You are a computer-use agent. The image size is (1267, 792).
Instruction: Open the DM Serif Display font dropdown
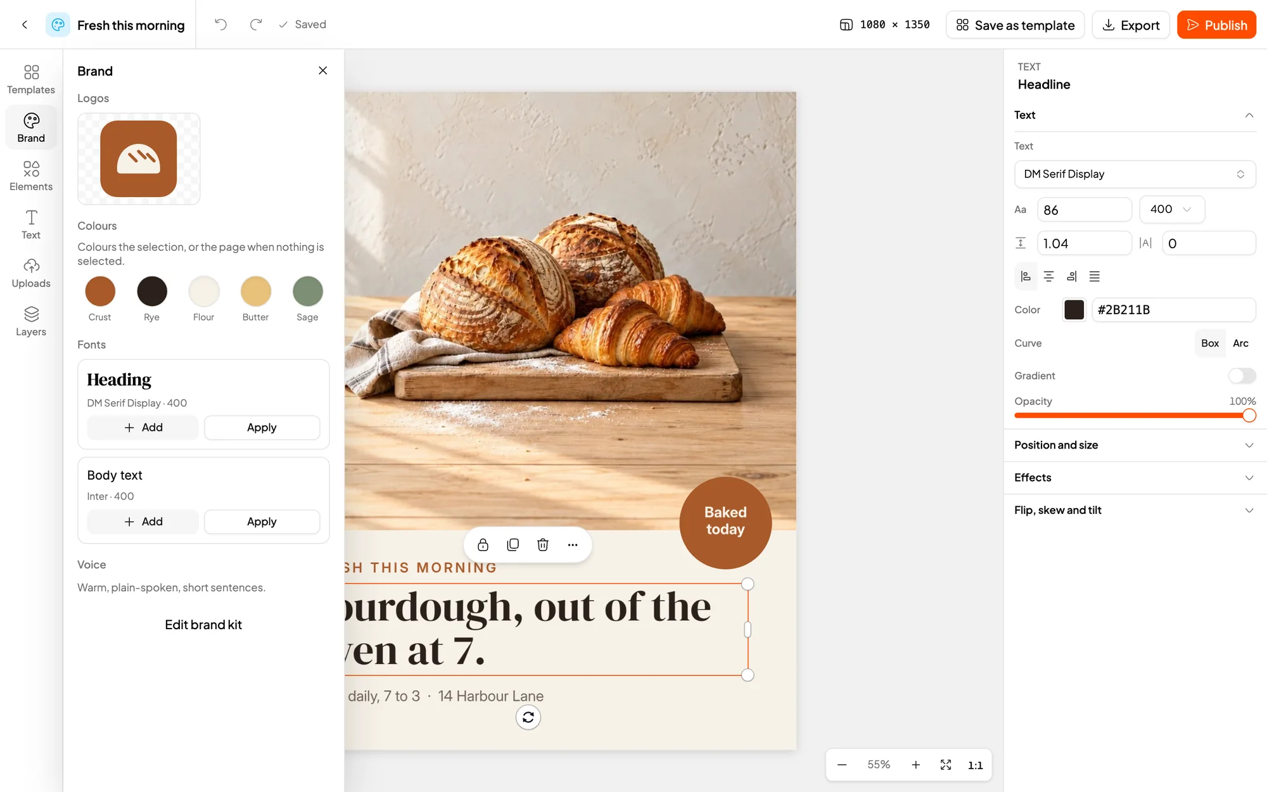1135,174
